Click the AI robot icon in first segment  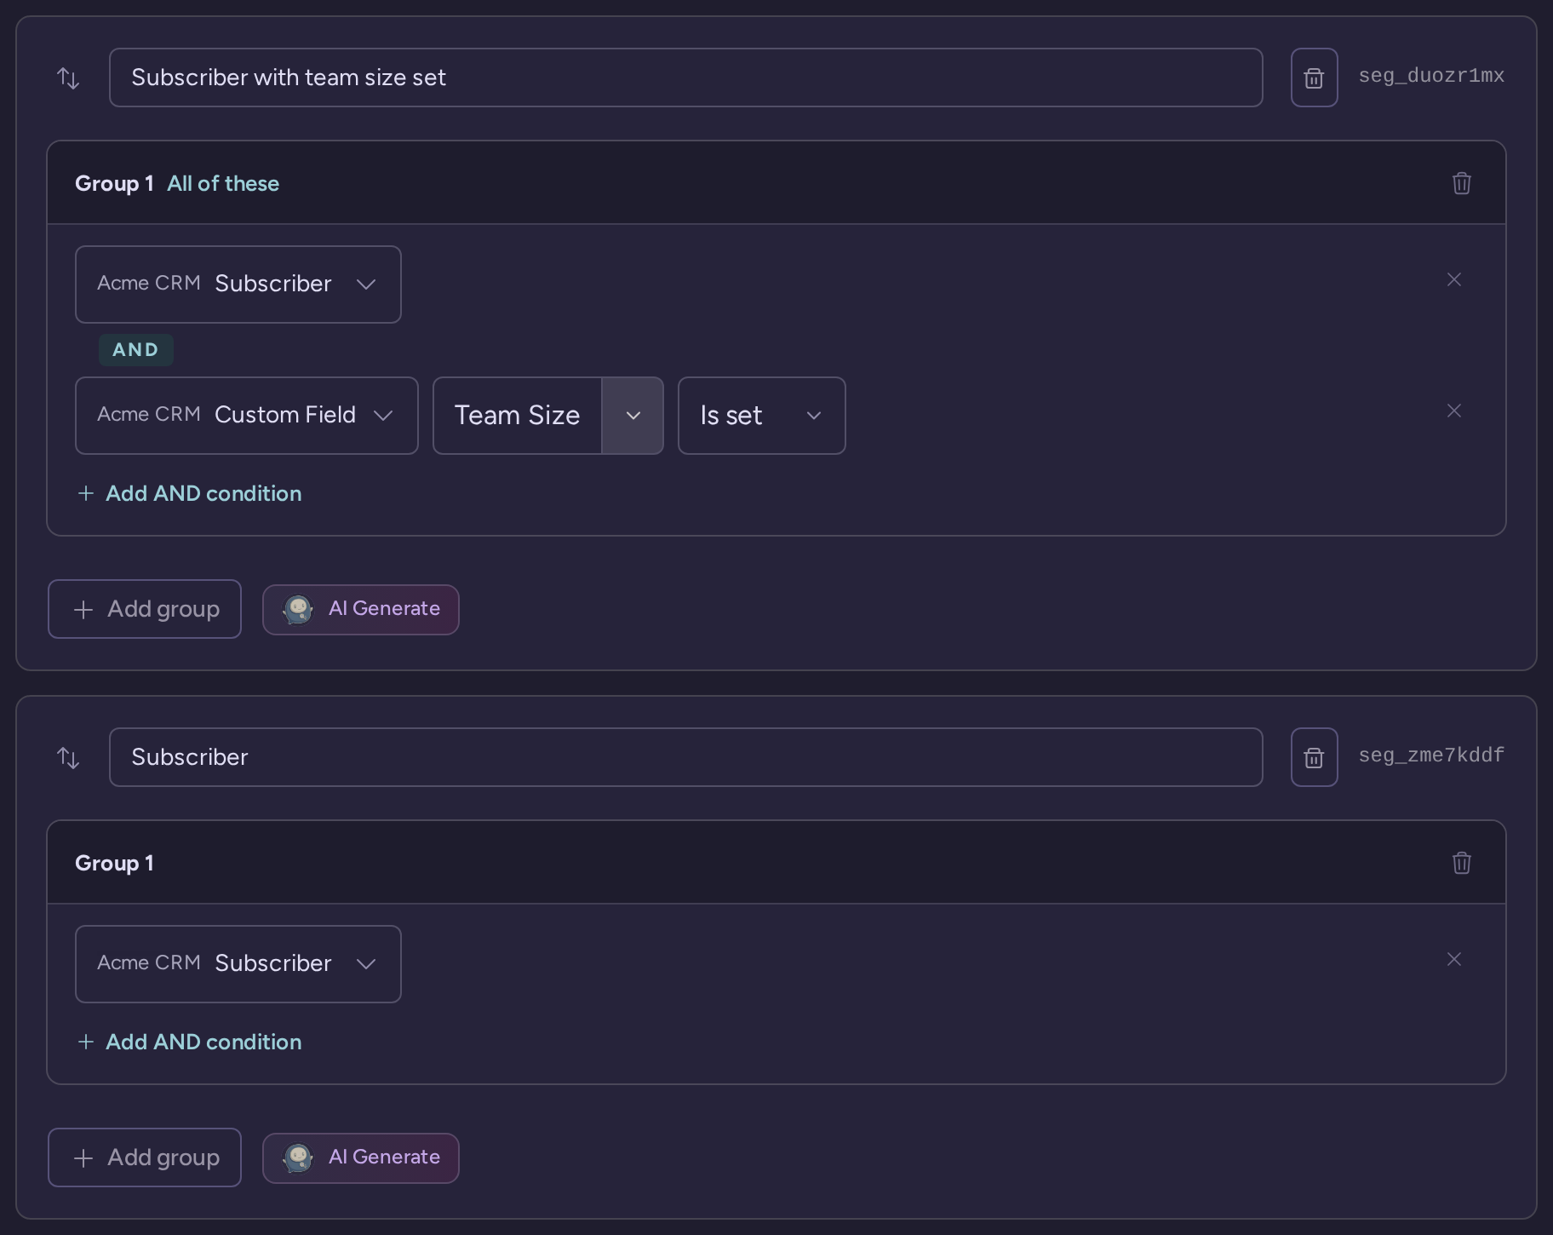pyautogui.click(x=298, y=609)
